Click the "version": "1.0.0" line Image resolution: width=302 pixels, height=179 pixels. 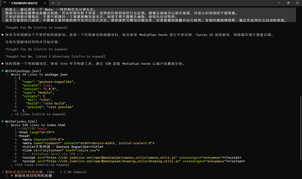(40, 89)
